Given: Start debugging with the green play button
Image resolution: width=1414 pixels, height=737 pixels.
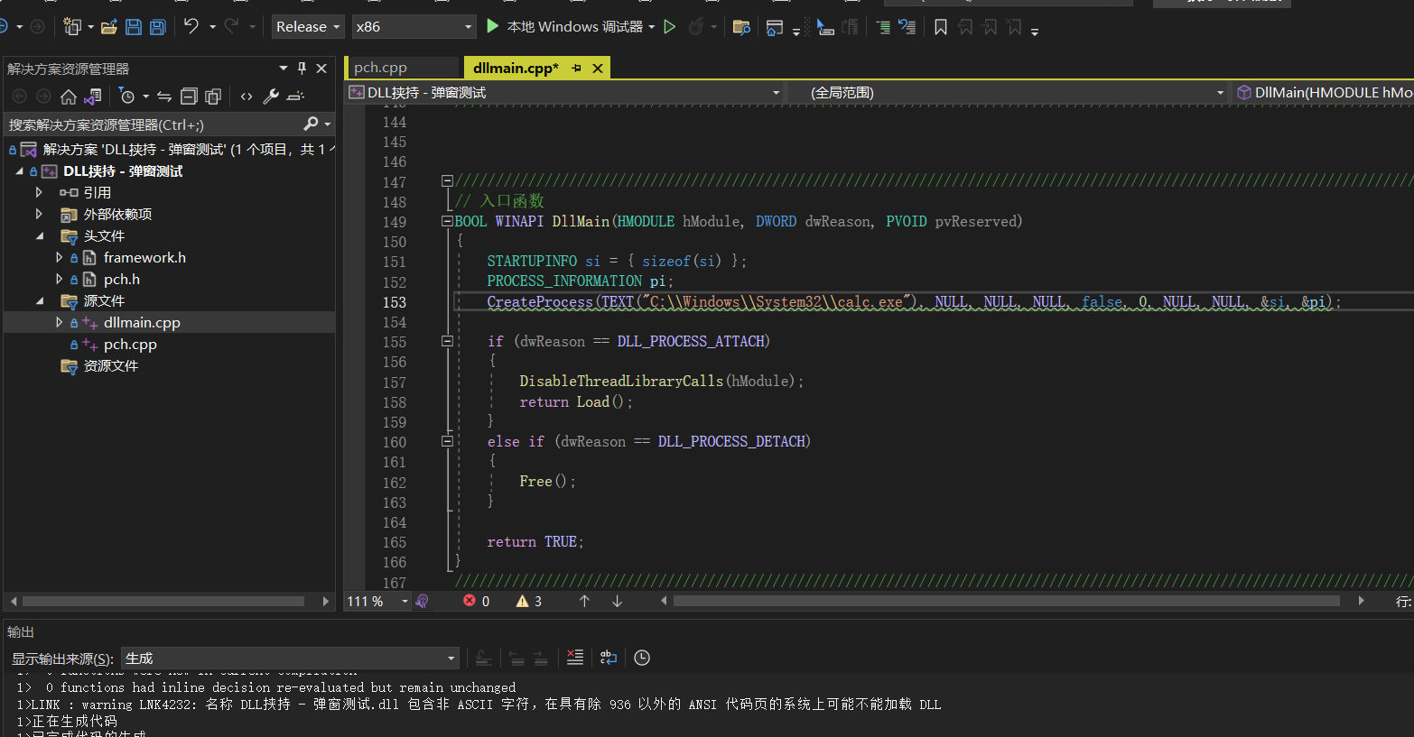Looking at the screenshot, I should [493, 26].
